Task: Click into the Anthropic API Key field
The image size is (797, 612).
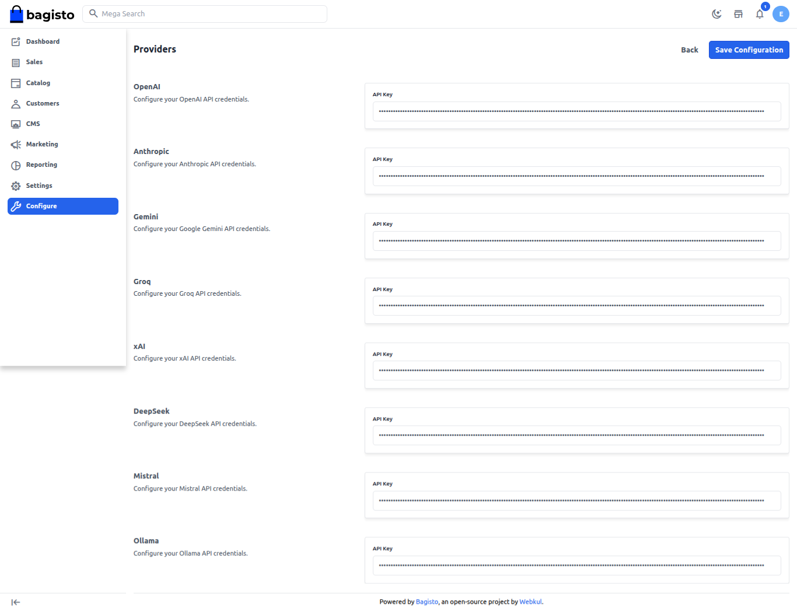Action: tap(576, 176)
